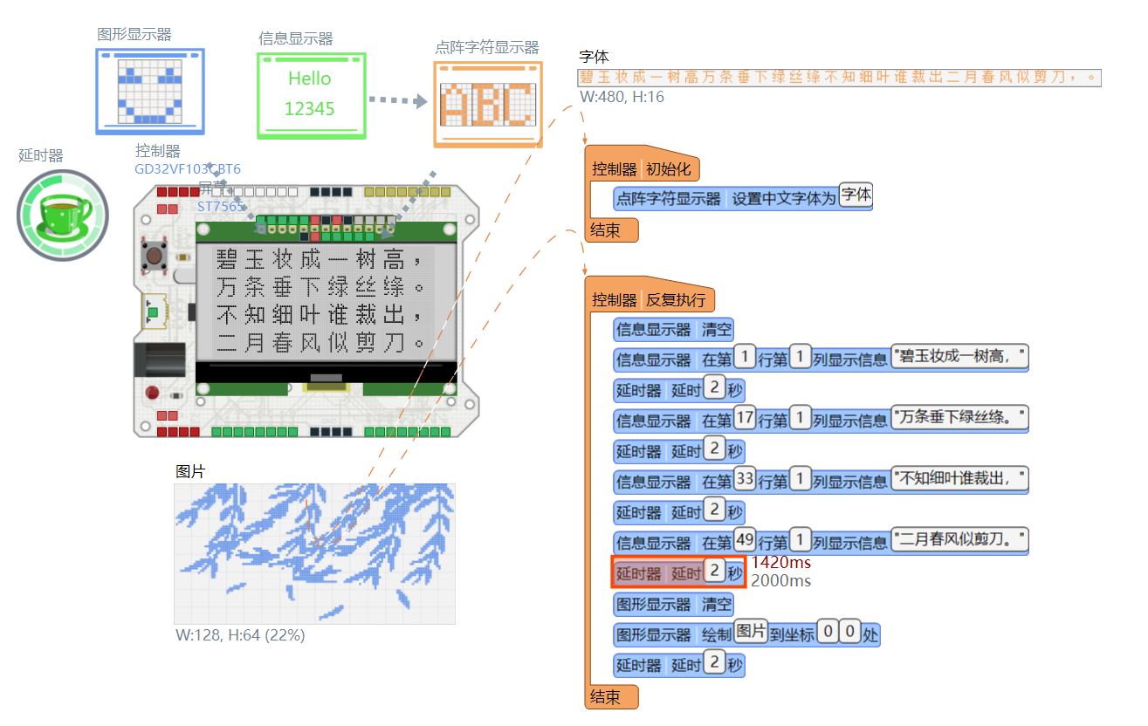
Task: Select the 字体 font character strip
Action: coord(839,78)
